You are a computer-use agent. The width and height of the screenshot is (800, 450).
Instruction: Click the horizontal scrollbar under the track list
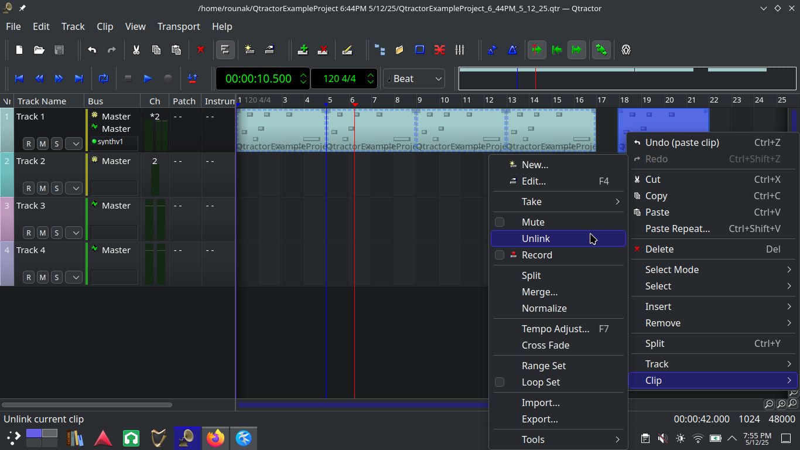pos(87,405)
